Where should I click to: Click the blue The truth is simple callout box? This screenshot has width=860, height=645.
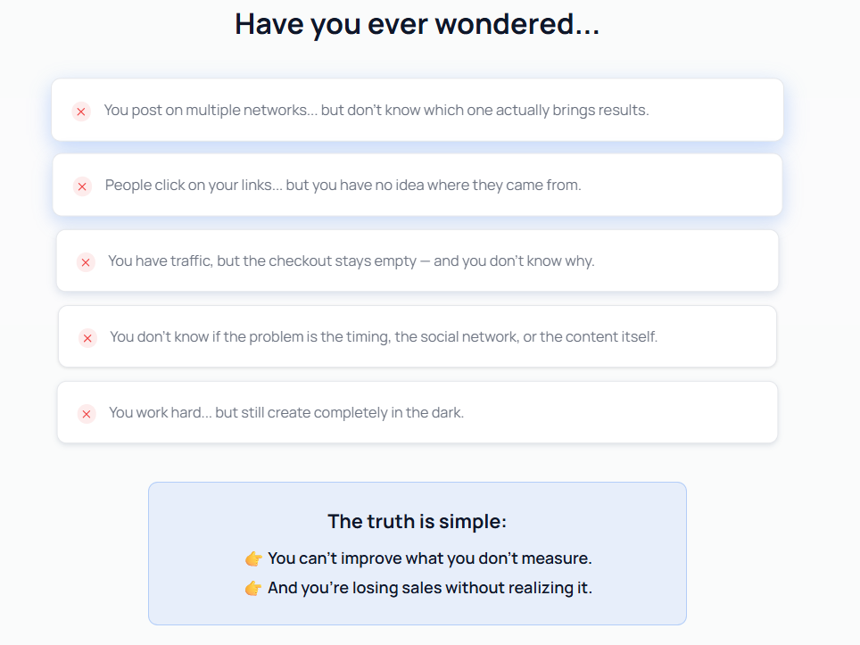418,553
